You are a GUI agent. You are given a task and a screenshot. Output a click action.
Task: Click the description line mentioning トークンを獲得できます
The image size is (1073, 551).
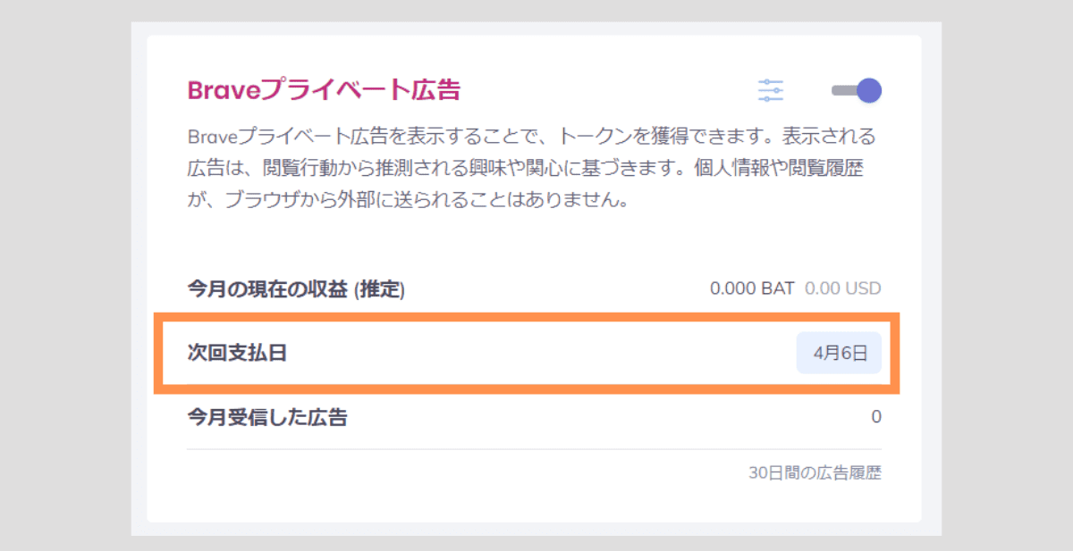click(531, 137)
